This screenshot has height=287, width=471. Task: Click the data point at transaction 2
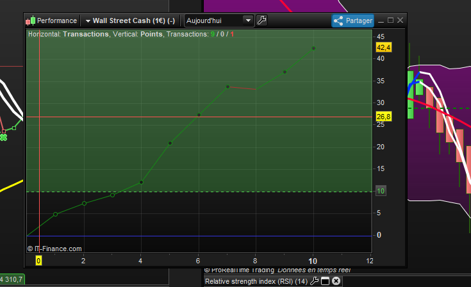click(84, 204)
